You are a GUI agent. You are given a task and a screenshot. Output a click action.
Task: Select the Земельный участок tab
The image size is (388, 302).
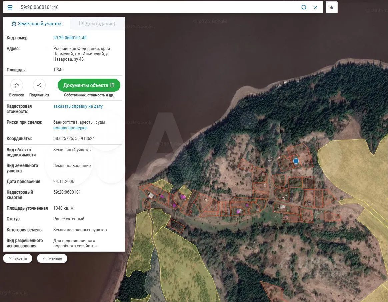pos(37,24)
